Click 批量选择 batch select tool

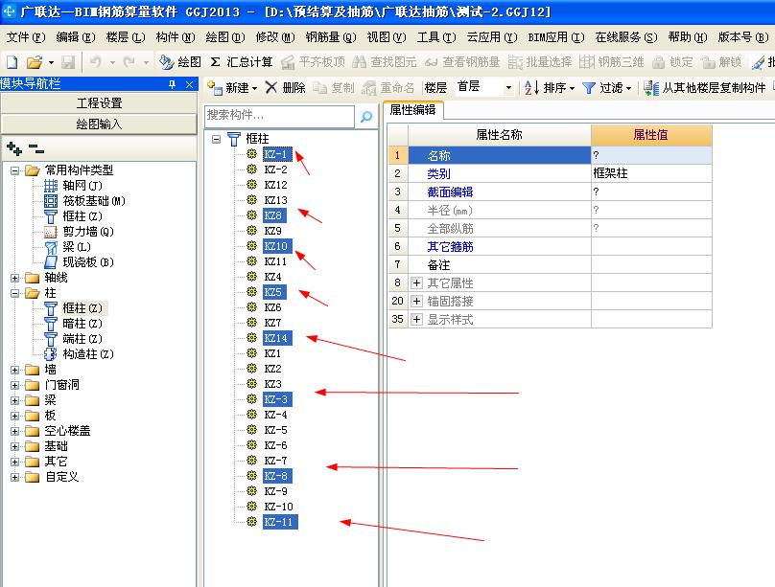click(x=540, y=62)
